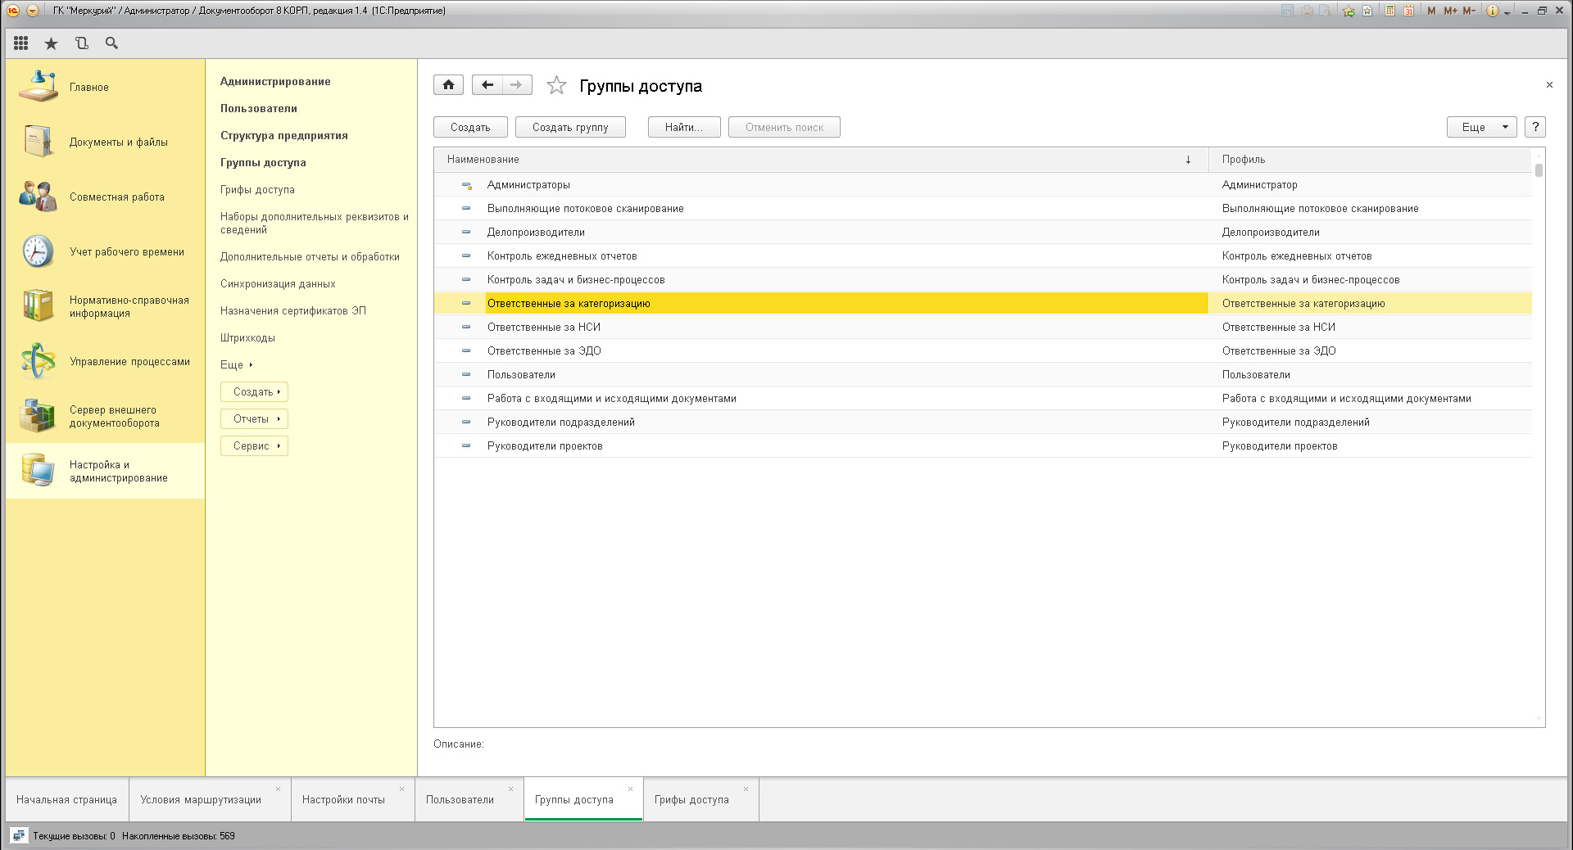Image resolution: width=1573 pixels, height=850 pixels.
Task: Click the M memory button
Action: click(x=1431, y=11)
